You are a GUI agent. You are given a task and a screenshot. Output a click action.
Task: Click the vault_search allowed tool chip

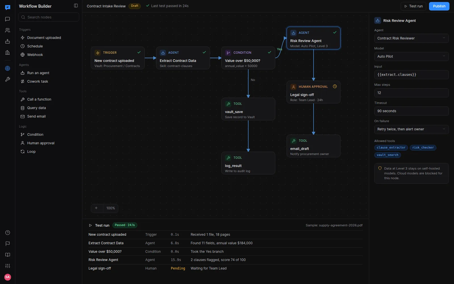pos(388,155)
